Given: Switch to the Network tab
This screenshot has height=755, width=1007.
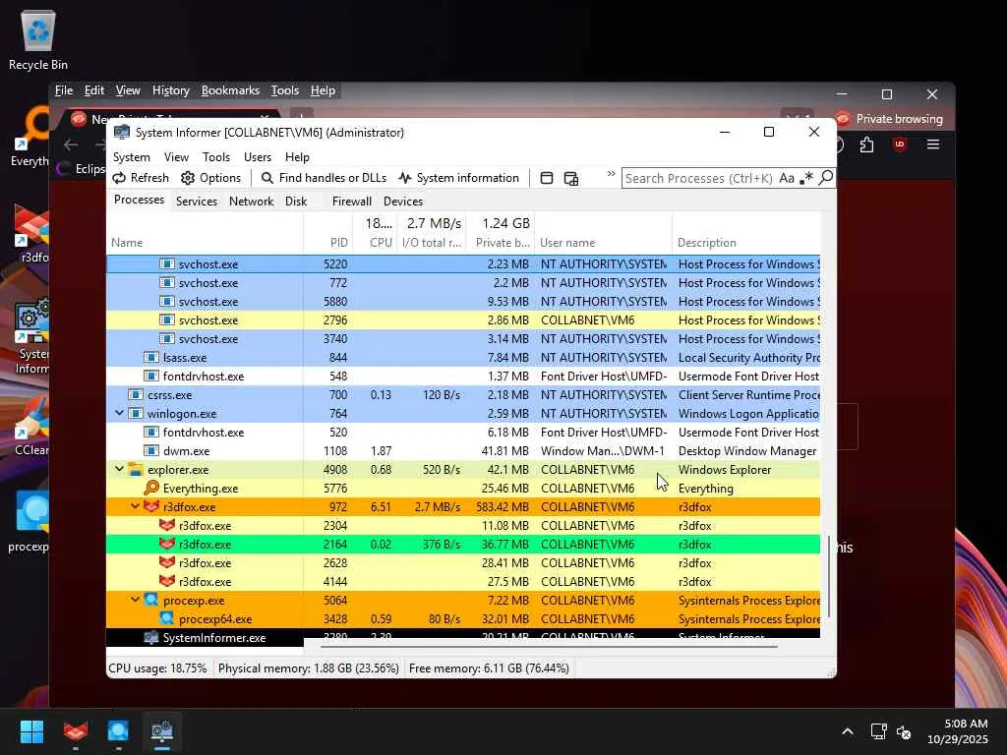Looking at the screenshot, I should click(251, 201).
